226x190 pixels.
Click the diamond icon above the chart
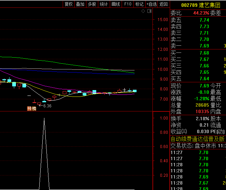click(143, 11)
